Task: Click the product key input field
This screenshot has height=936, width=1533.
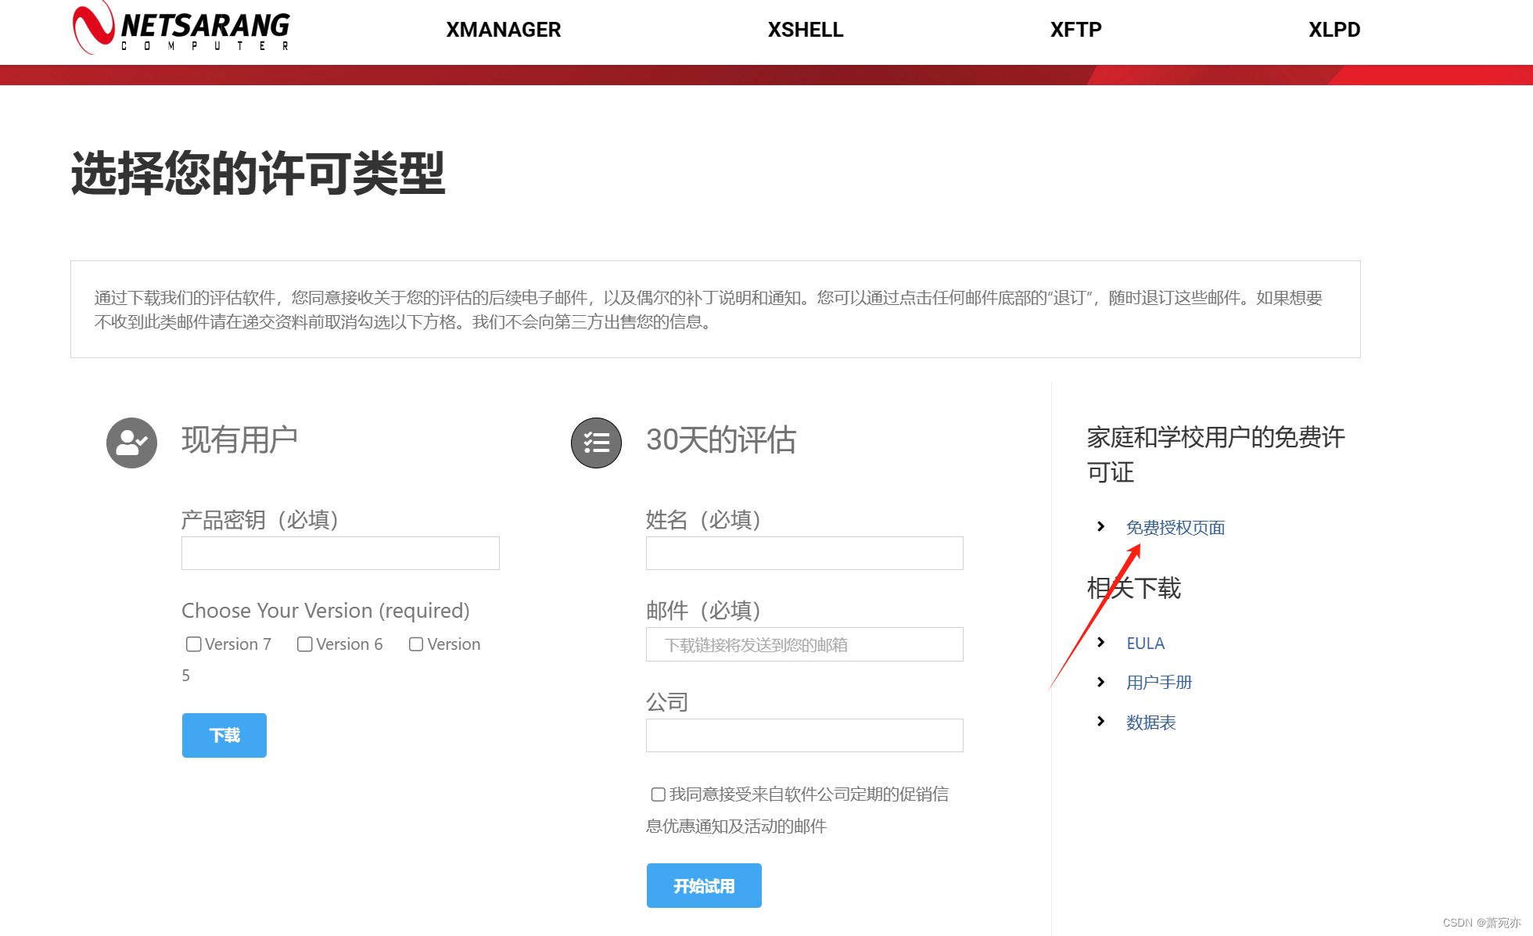Action: click(x=339, y=553)
